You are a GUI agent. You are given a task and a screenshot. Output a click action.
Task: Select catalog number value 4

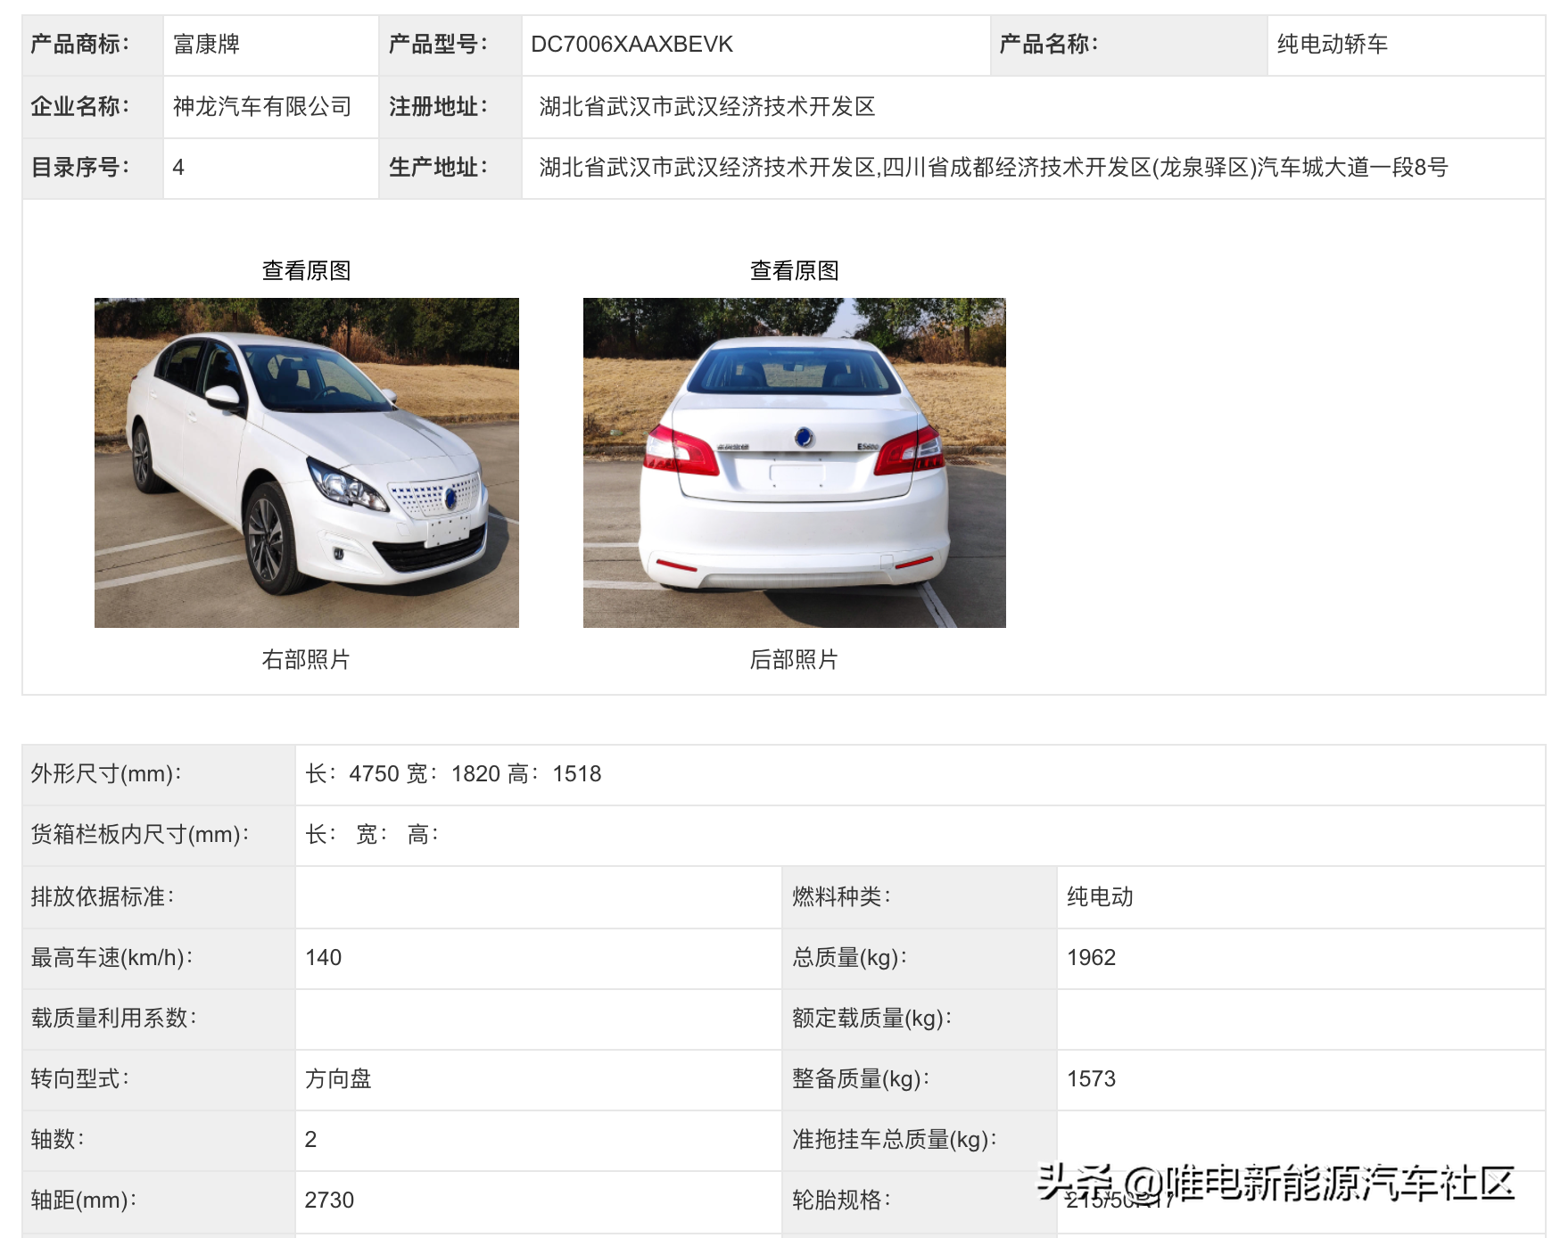pyautogui.click(x=178, y=167)
